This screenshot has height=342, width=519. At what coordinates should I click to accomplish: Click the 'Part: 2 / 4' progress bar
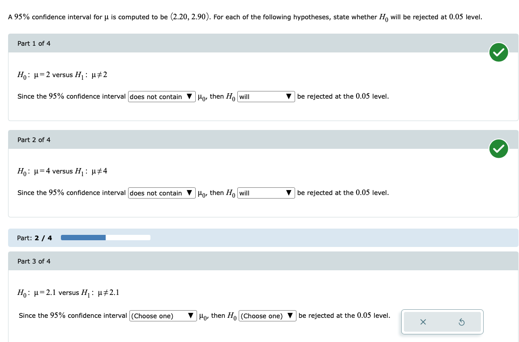coord(105,238)
